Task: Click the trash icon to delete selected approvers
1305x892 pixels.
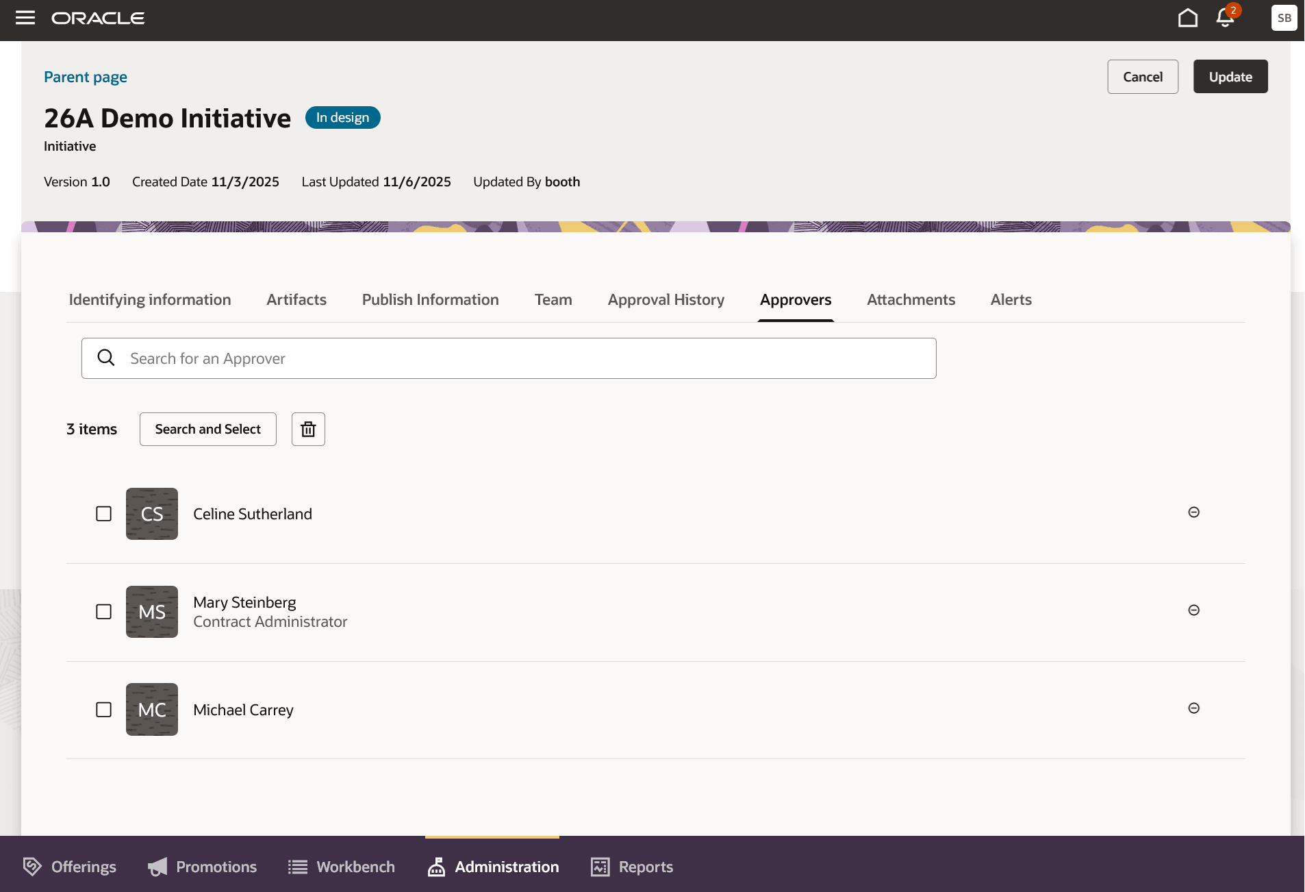Action: tap(307, 429)
